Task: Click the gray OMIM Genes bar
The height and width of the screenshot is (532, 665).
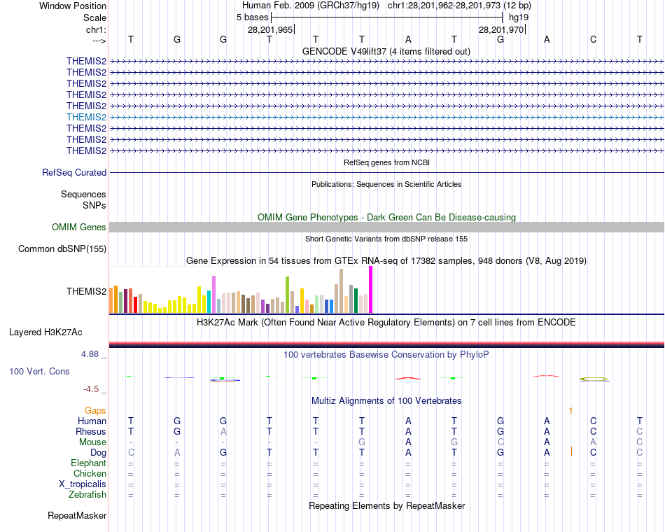Action: coord(386,227)
